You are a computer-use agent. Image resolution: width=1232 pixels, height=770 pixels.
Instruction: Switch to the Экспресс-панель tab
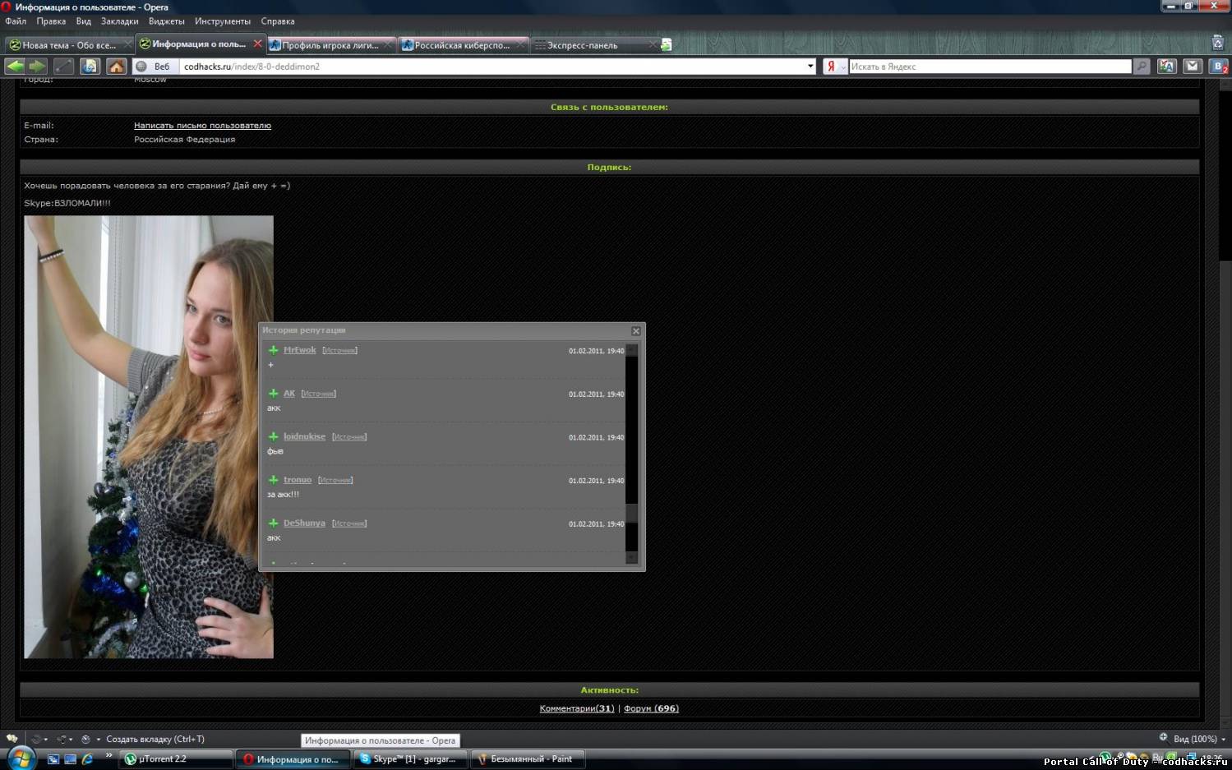[593, 45]
